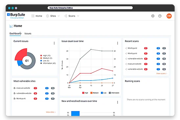This screenshot has width=180, height=120.
Task: Click Montoya AI site icon in Most vulnerable sites
Action: [x=14, y=99]
